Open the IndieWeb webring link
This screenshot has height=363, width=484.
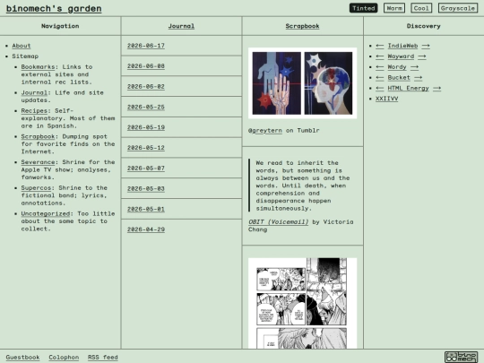pyautogui.click(x=402, y=46)
